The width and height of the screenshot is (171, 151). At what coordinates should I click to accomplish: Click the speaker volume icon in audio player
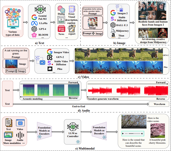[142, 134]
